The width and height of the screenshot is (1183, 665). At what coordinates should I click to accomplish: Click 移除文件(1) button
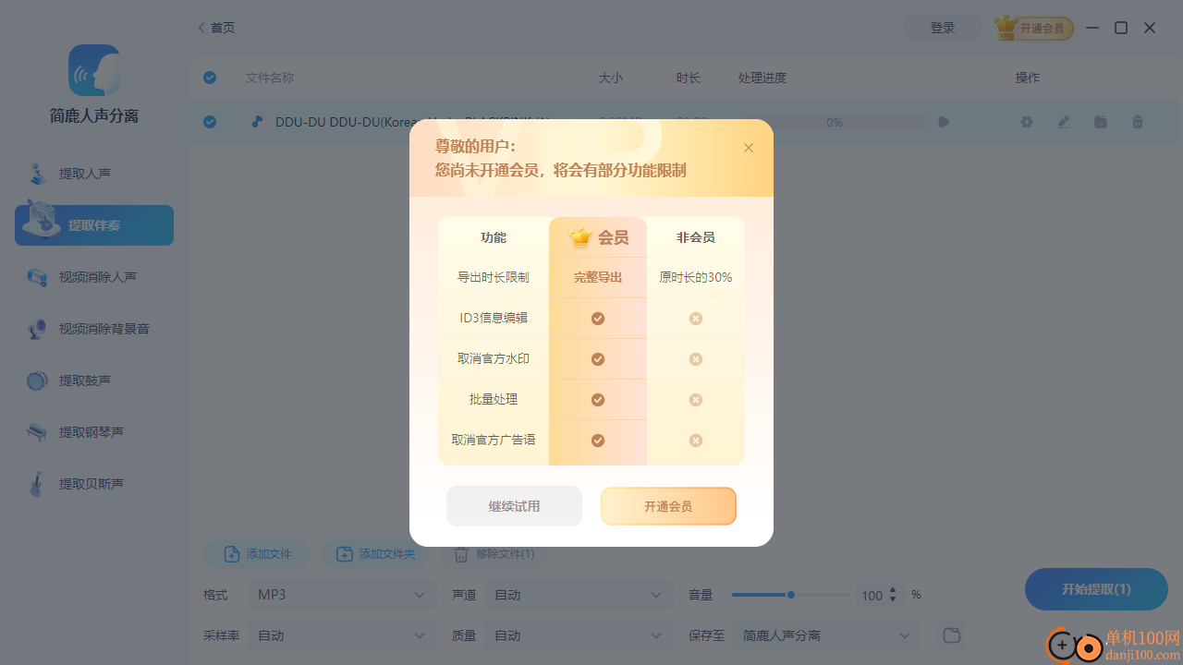(494, 554)
